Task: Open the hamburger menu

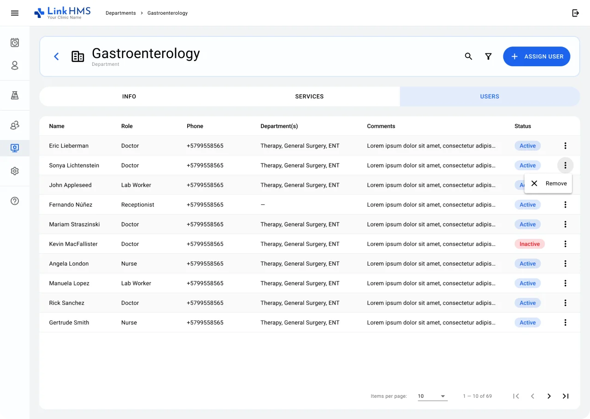Action: point(15,13)
